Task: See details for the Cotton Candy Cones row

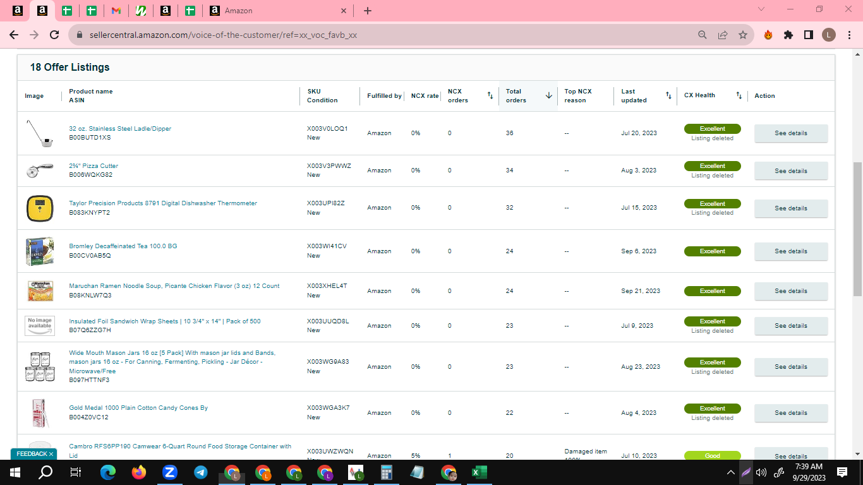Action: click(x=791, y=412)
